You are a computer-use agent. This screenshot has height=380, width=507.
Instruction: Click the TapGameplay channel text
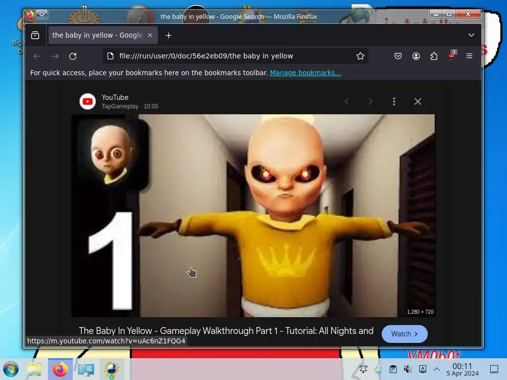click(x=120, y=106)
